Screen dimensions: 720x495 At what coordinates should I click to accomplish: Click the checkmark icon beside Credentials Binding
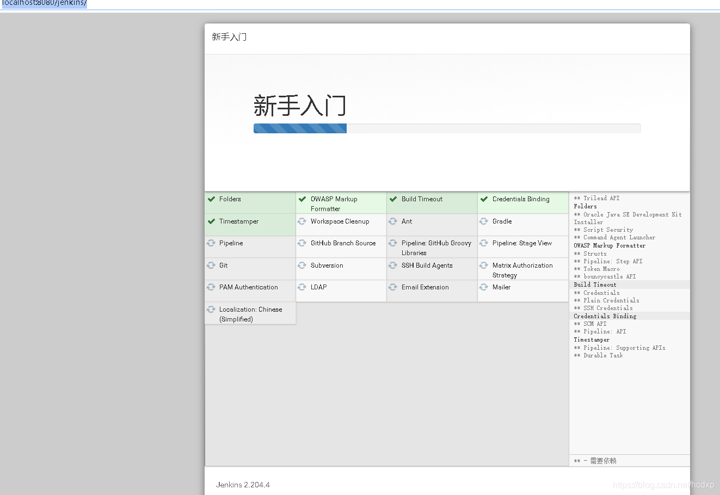pyautogui.click(x=484, y=199)
